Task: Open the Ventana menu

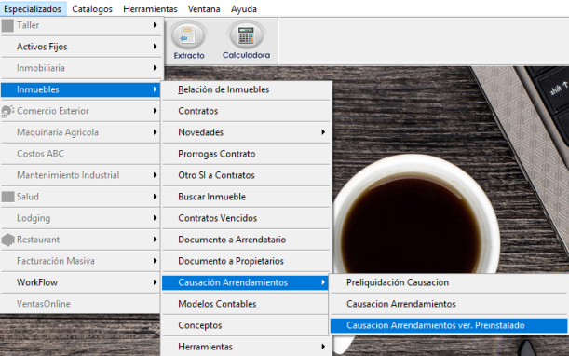Action: point(204,8)
